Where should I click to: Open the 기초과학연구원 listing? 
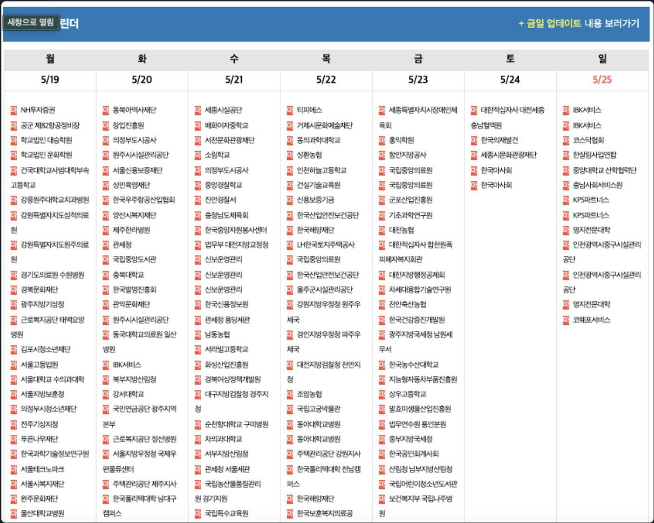410,215
